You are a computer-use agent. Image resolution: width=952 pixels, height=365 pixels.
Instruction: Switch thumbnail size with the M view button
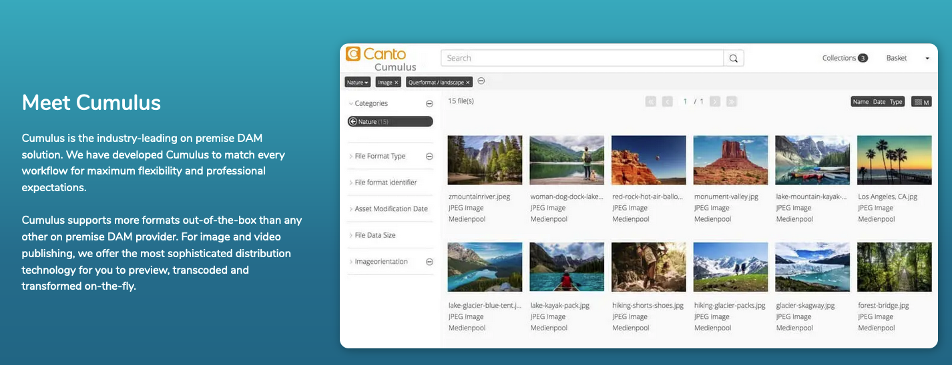pos(921,102)
